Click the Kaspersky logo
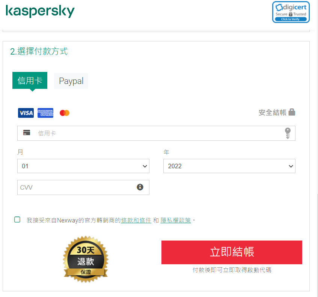318x297 pixels. (x=40, y=11)
